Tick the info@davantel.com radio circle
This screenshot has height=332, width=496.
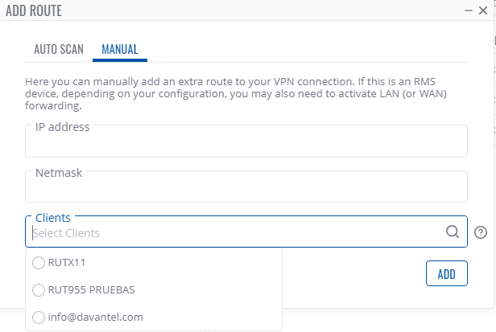tap(38, 318)
